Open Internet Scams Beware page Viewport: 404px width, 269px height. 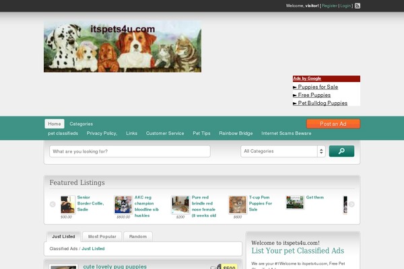[x=286, y=133]
